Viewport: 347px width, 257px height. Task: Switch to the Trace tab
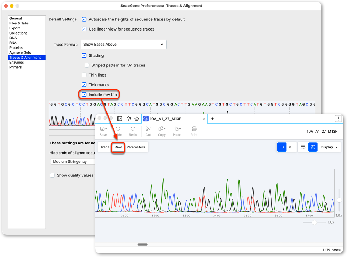105,147
